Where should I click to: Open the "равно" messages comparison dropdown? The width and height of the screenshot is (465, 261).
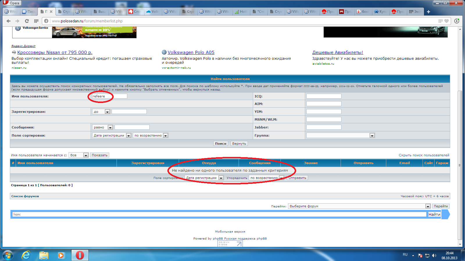[110, 127]
